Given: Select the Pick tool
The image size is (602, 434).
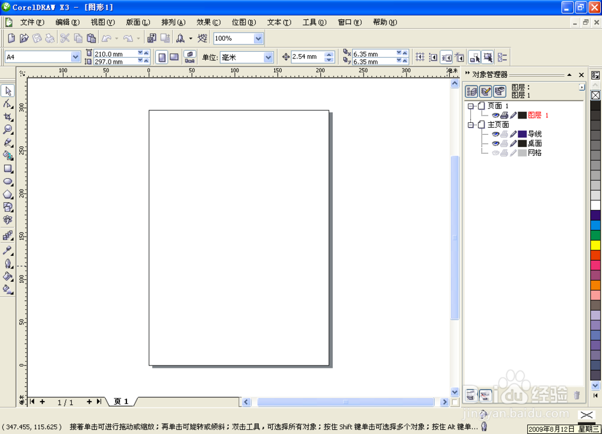Looking at the screenshot, I should tap(8, 90).
